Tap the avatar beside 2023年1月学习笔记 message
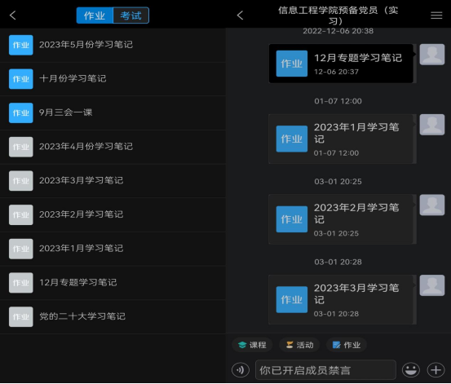Image resolution: width=451 pixels, height=384 pixels. (x=432, y=125)
